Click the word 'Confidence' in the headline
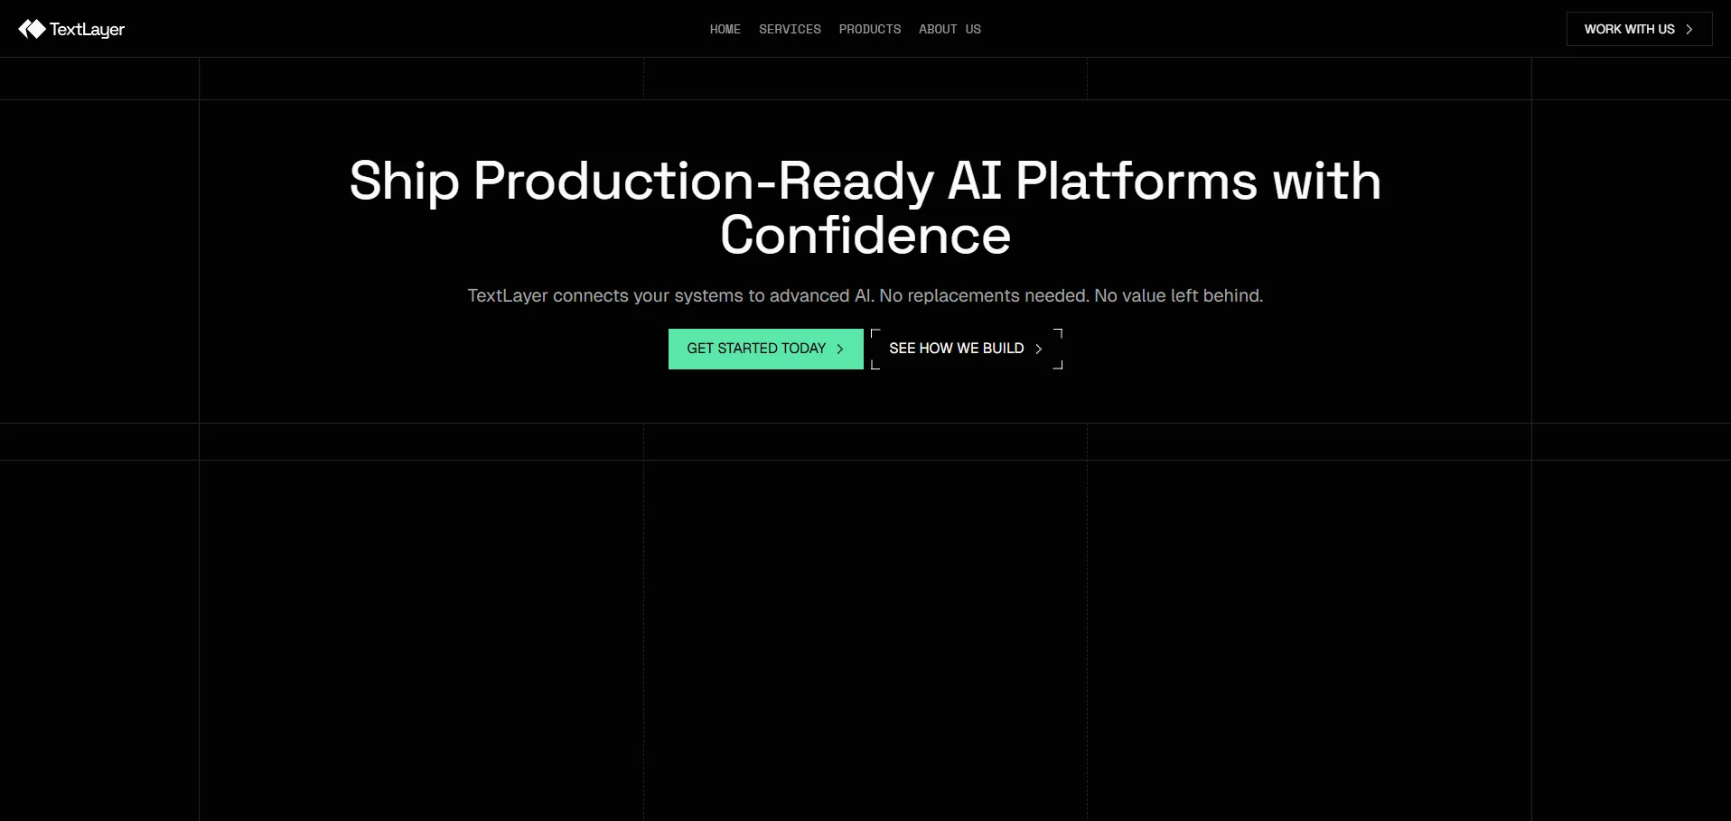 pos(865,236)
